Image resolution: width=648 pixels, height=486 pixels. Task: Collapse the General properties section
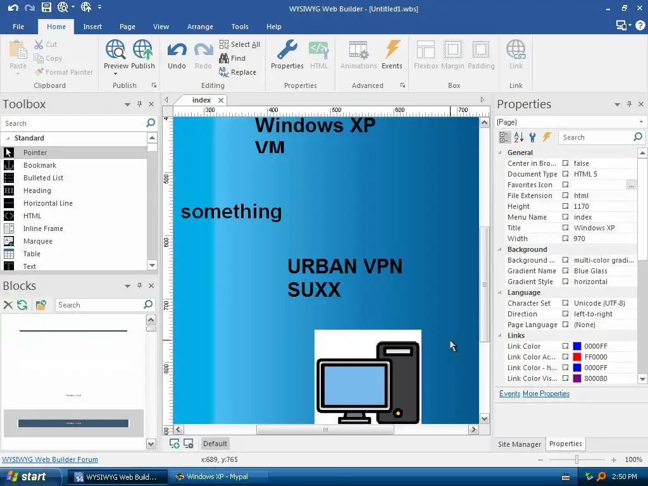coord(500,153)
